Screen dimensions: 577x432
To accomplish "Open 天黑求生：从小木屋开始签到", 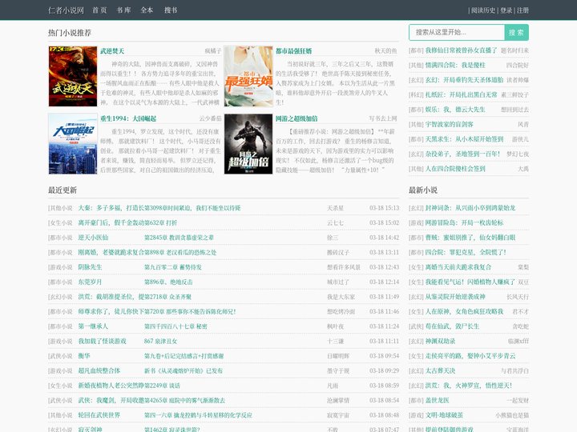I will click(x=464, y=139).
